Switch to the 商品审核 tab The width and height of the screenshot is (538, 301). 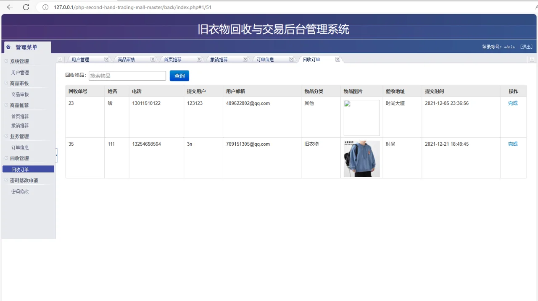[x=127, y=59]
